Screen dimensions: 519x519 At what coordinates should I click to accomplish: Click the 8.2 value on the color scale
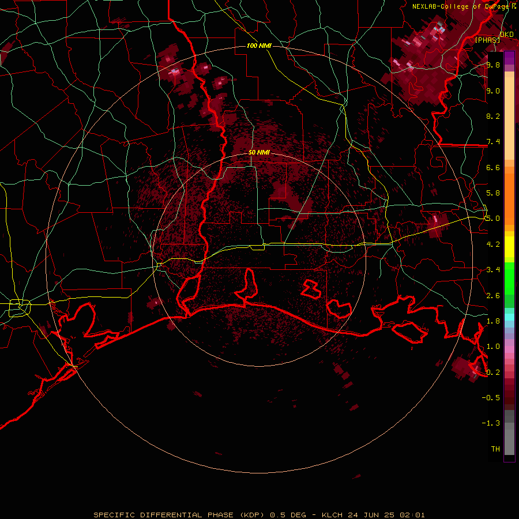pyautogui.click(x=493, y=116)
